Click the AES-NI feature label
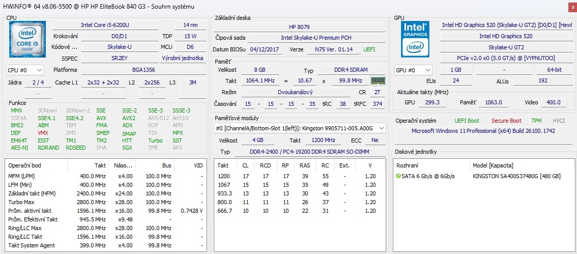This screenshot has width=577, height=254. coord(19,148)
